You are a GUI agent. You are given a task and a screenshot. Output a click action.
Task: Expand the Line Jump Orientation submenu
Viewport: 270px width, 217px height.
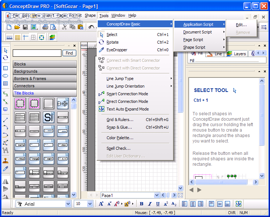coord(135,86)
